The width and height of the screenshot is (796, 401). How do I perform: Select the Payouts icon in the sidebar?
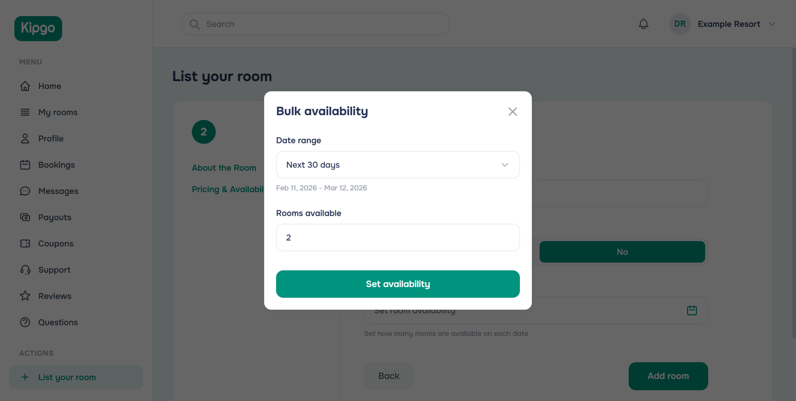pyautogui.click(x=25, y=217)
